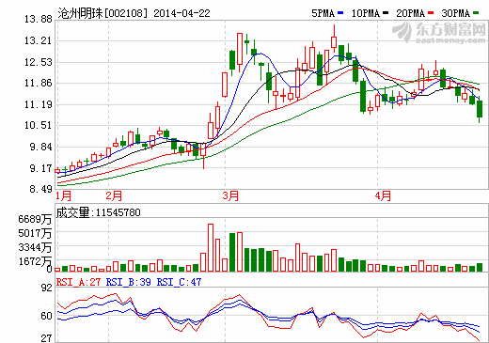Click the 4月 month marker

(383, 196)
